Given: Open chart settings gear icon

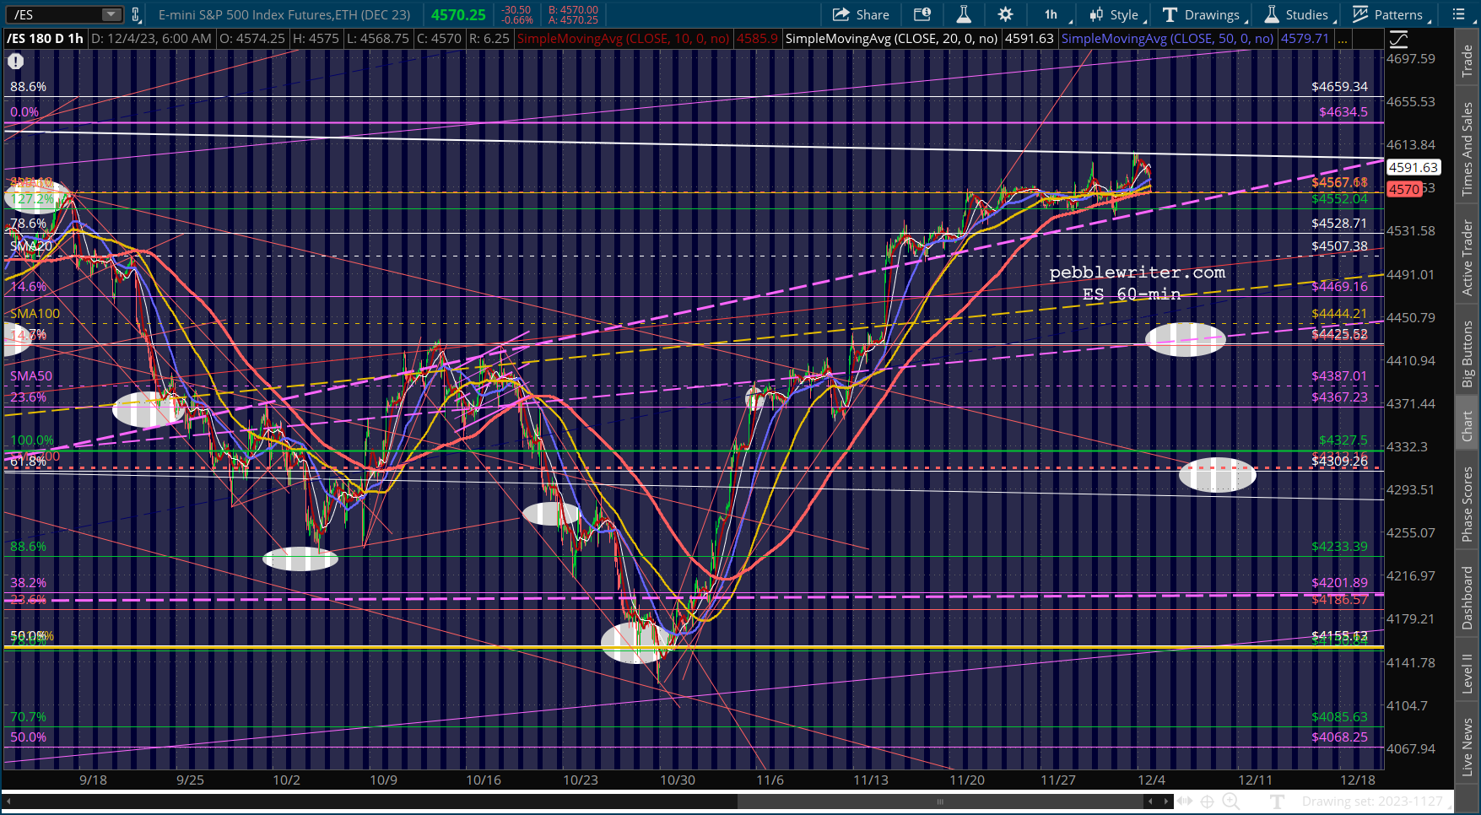Looking at the screenshot, I should (1005, 14).
